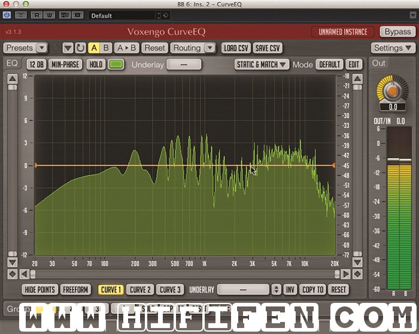Click the diamond icon beside Default preset
419x334 pixels.
coord(166,16)
